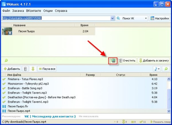Select Песня Пьеро.flv video file
Image resolution: width=172 pixels, height=125 pixels.
click(84, 106)
